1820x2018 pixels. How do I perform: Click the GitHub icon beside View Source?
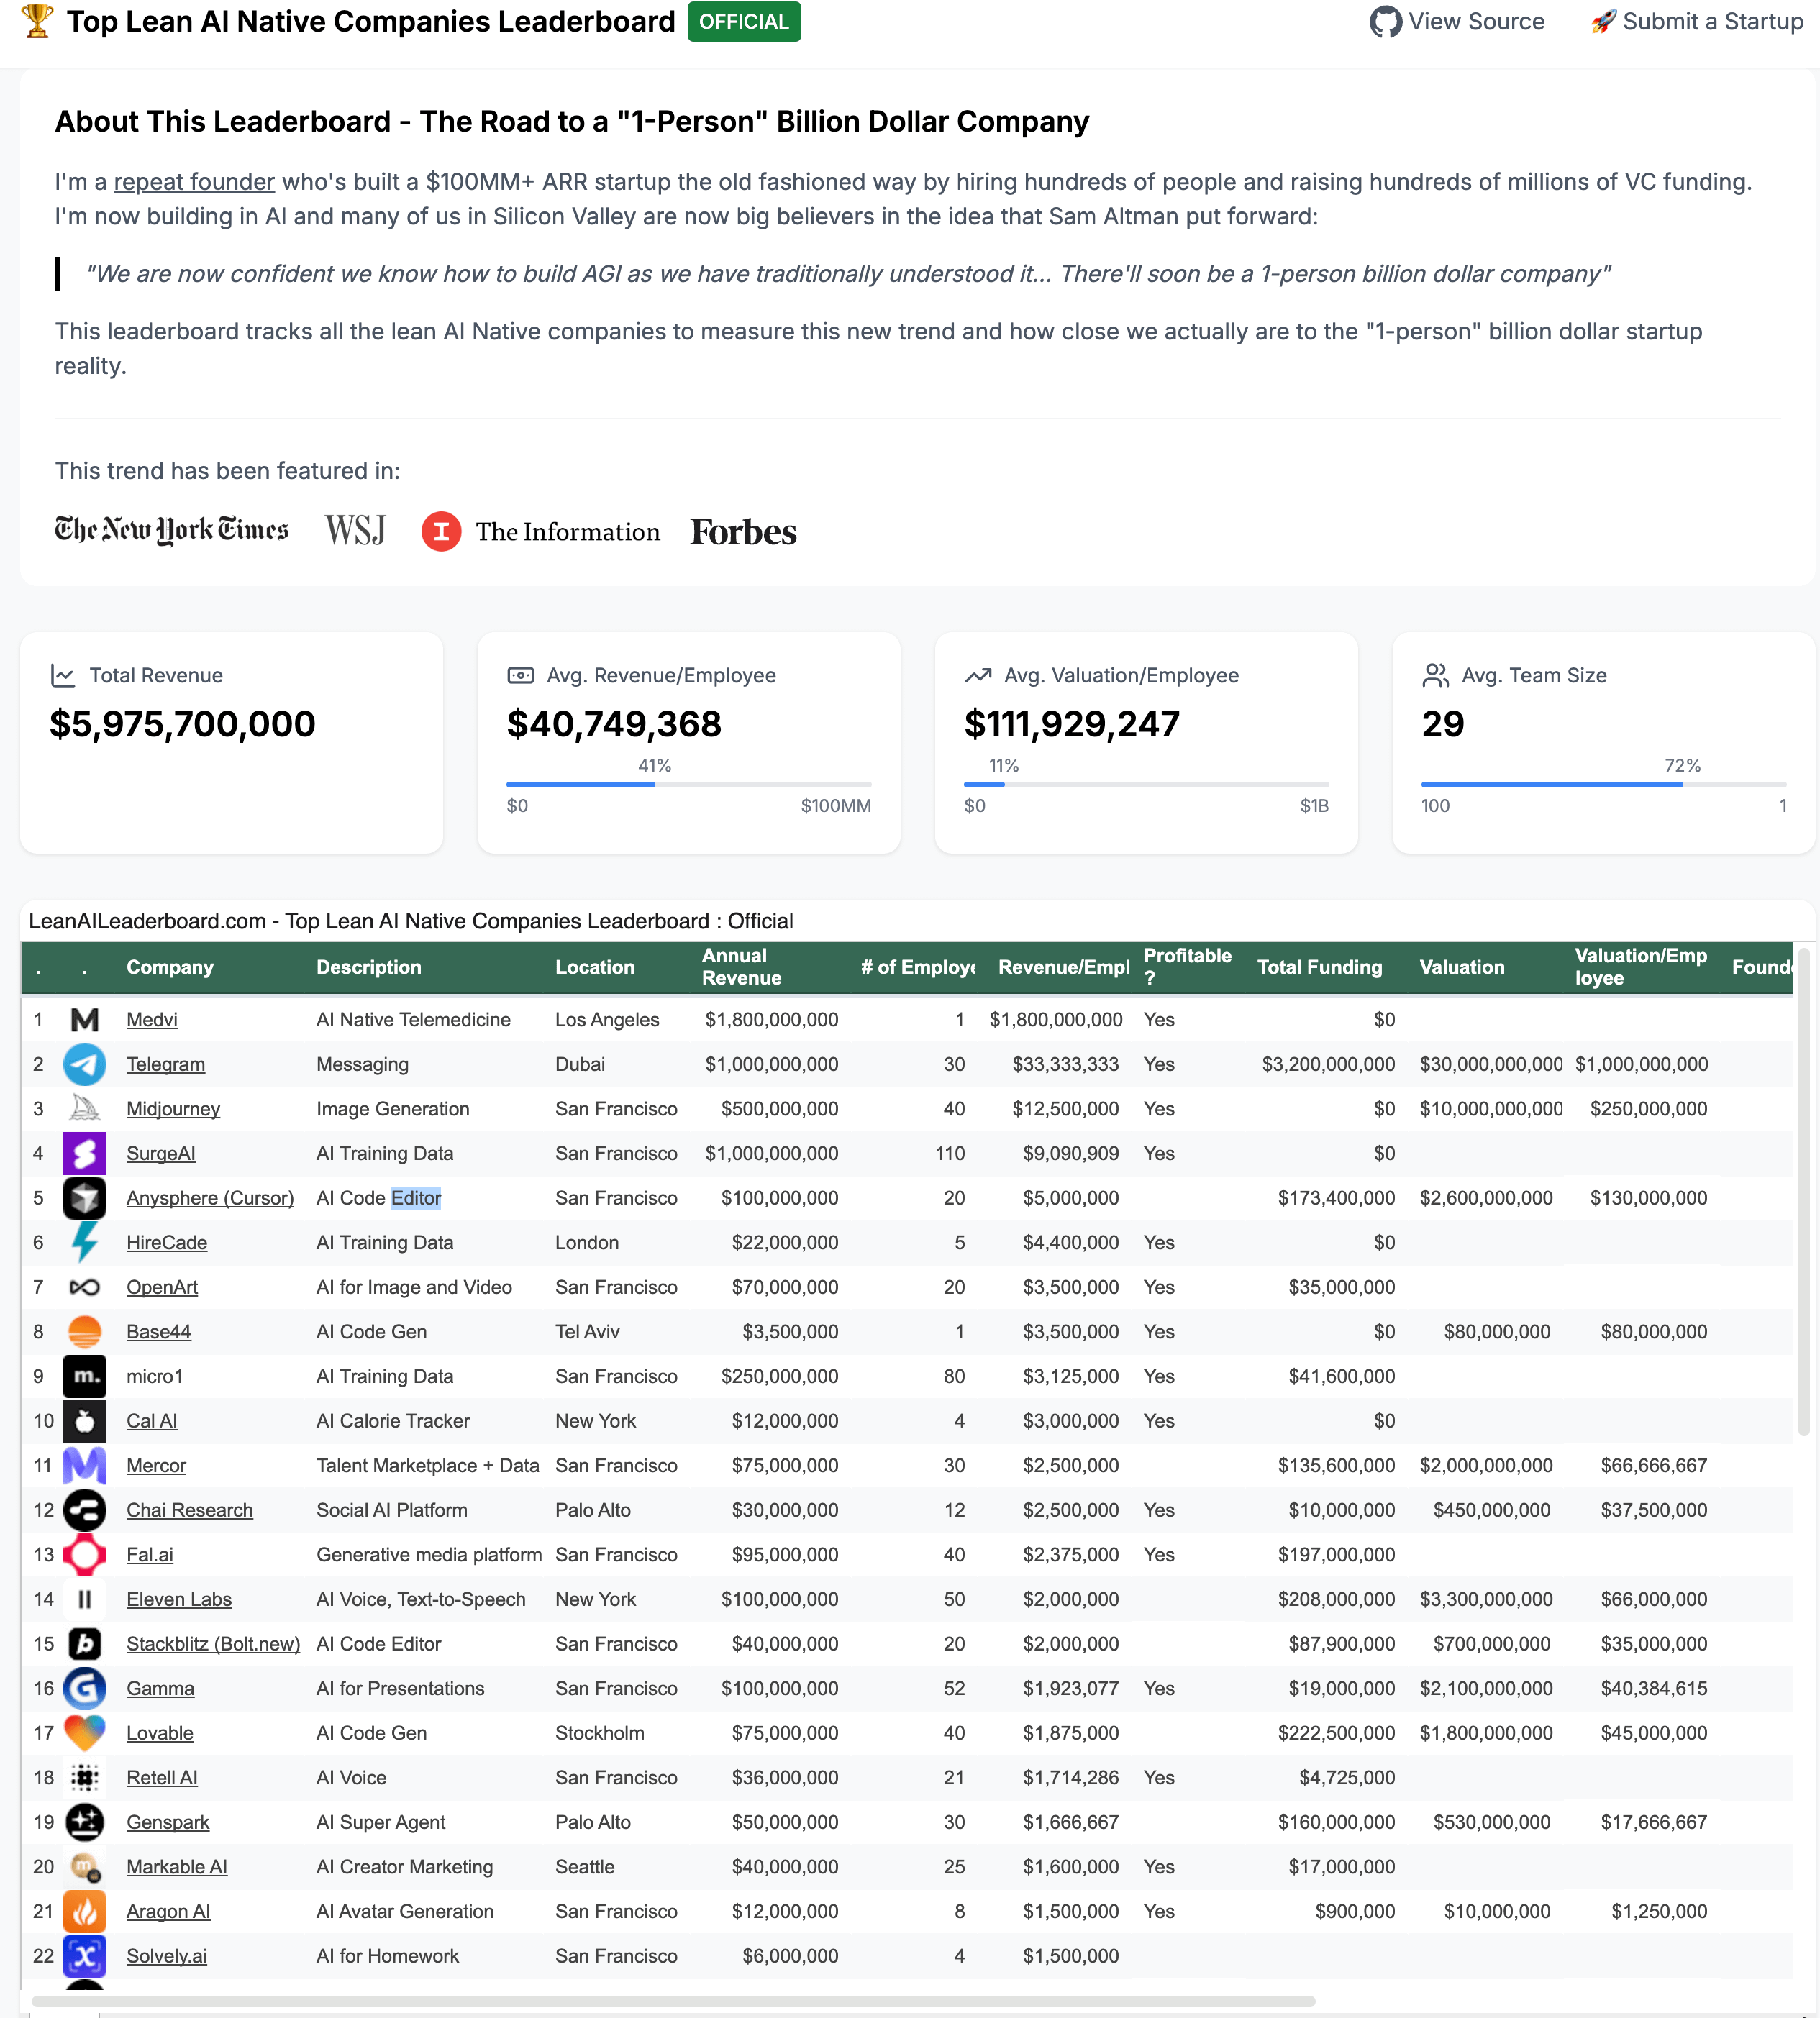coord(1385,22)
